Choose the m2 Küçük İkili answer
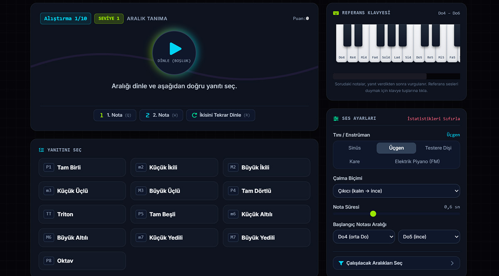This screenshot has width=499, height=276. coord(174,168)
